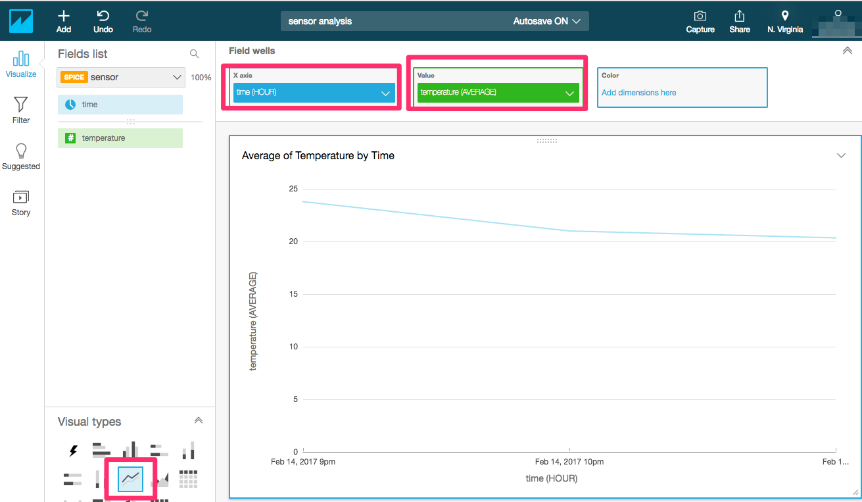This screenshot has width=862, height=502.
Task: Open the sensor dataset dropdown
Action: coord(122,77)
